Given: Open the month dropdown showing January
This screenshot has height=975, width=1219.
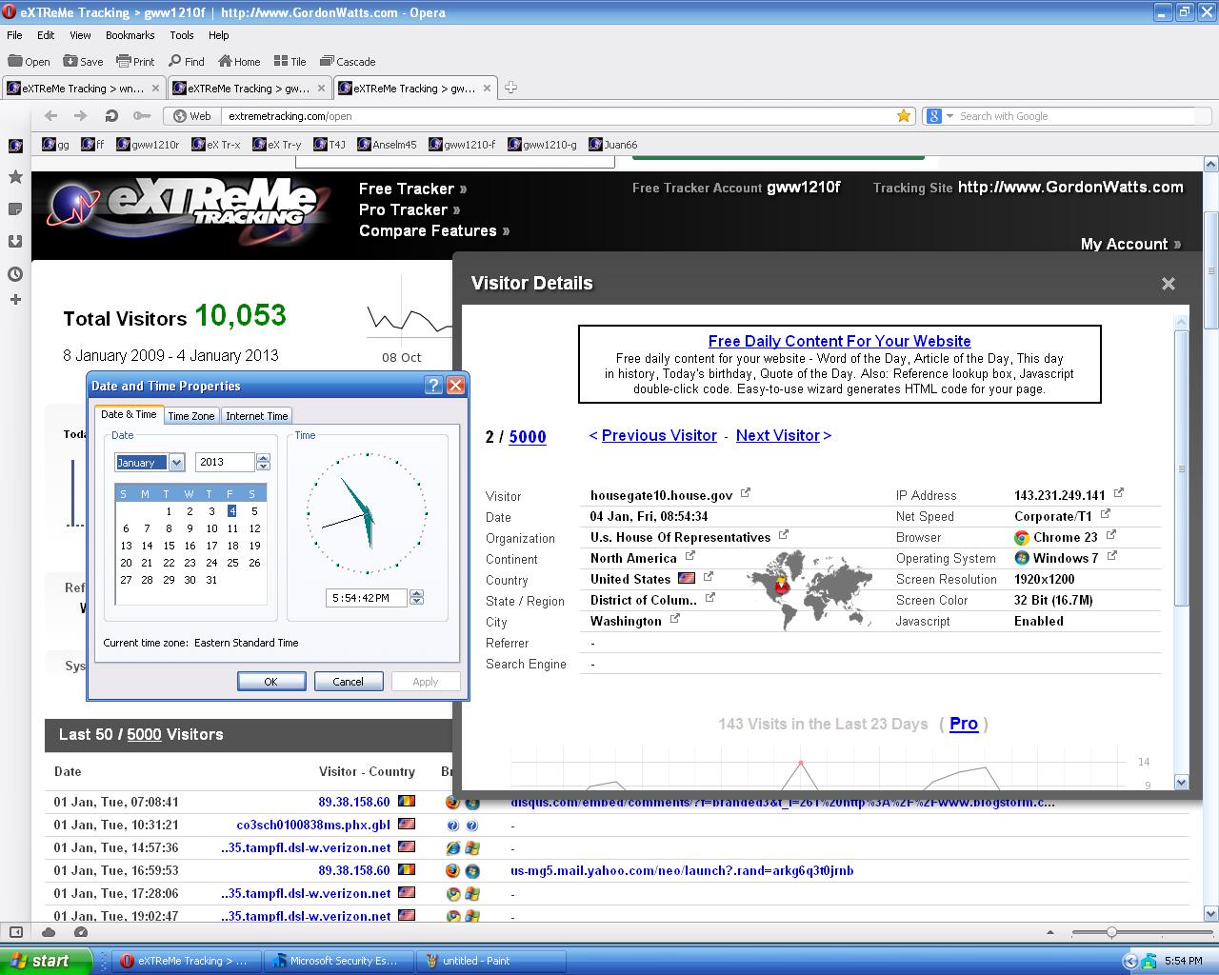Looking at the screenshot, I should click(x=176, y=463).
